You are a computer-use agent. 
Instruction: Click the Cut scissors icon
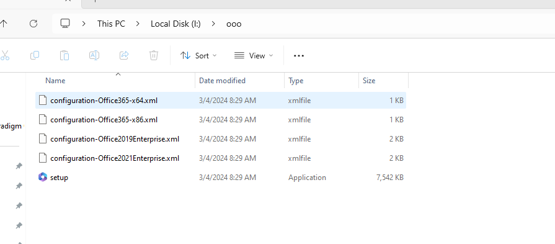4,55
